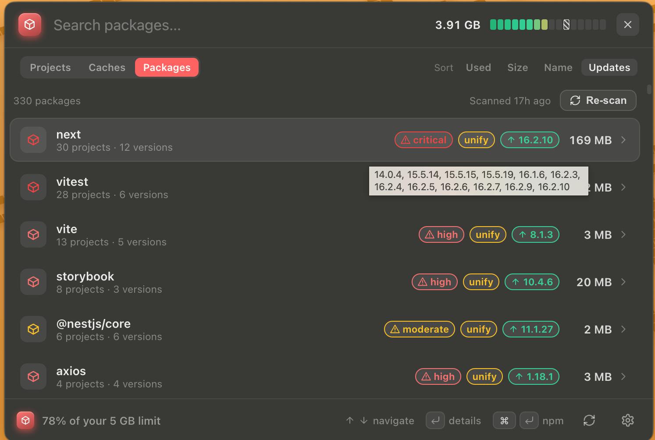
Task: Select the Packages tab
Action: point(167,67)
